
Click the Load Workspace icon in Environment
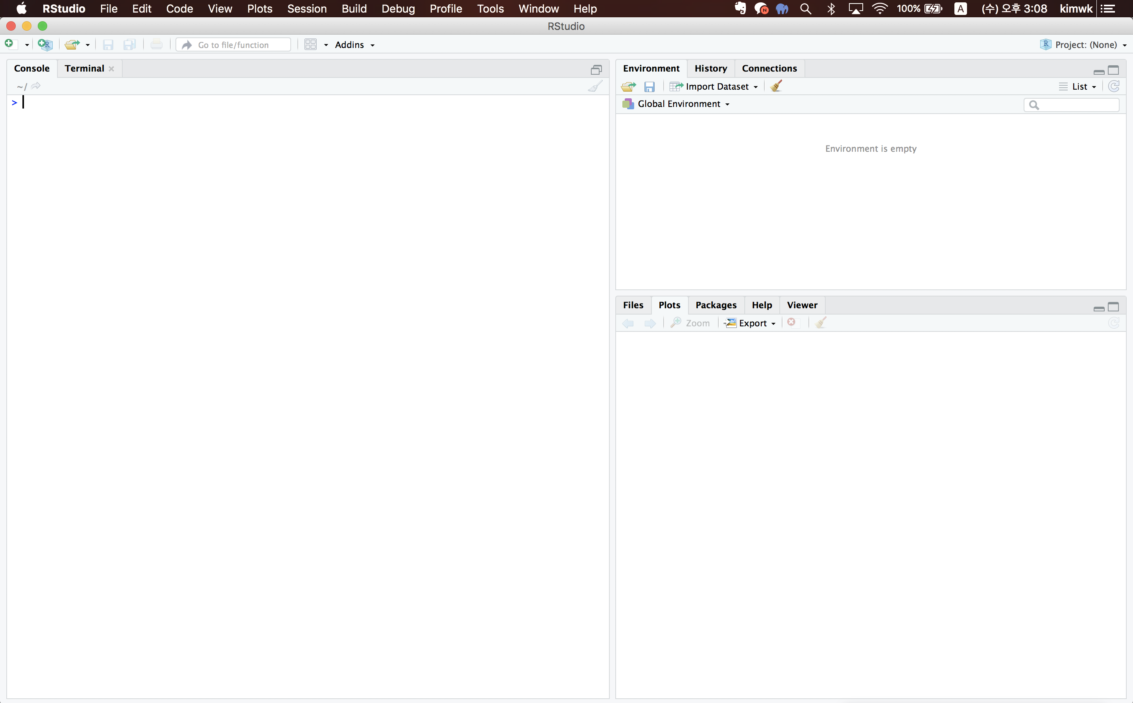coord(628,86)
